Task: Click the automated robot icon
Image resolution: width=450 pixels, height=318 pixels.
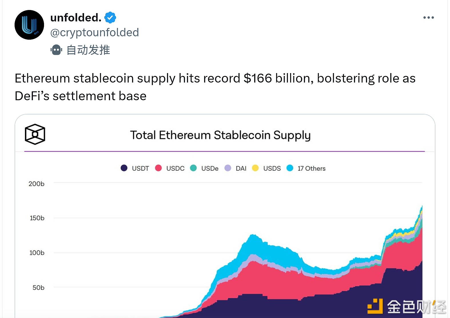Action: [x=56, y=50]
